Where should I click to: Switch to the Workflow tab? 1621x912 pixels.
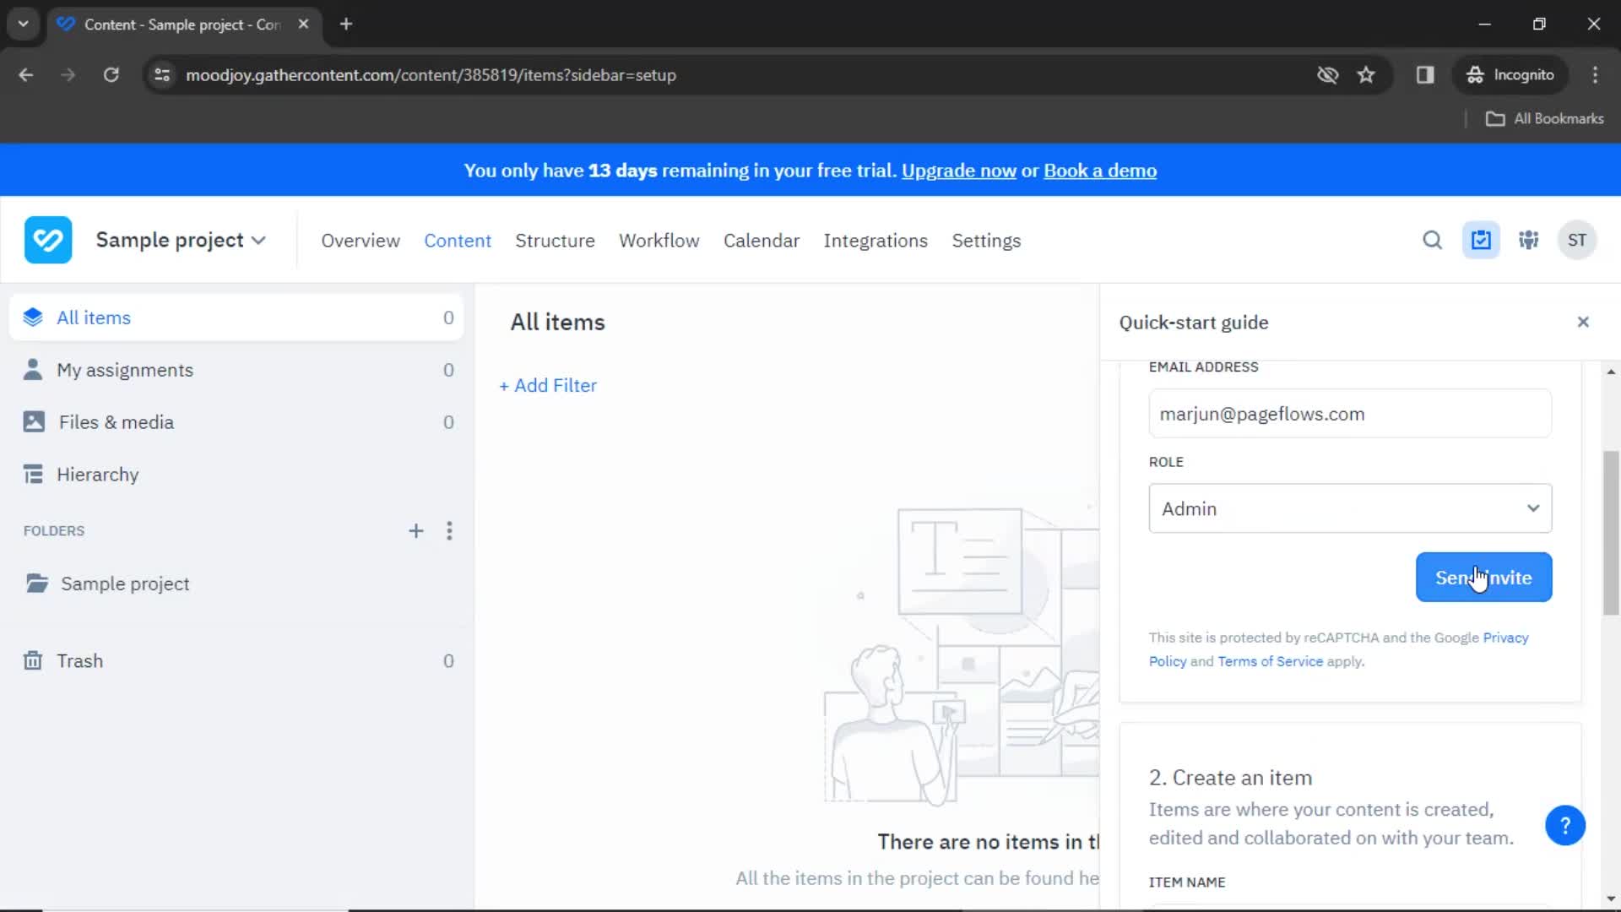(658, 240)
